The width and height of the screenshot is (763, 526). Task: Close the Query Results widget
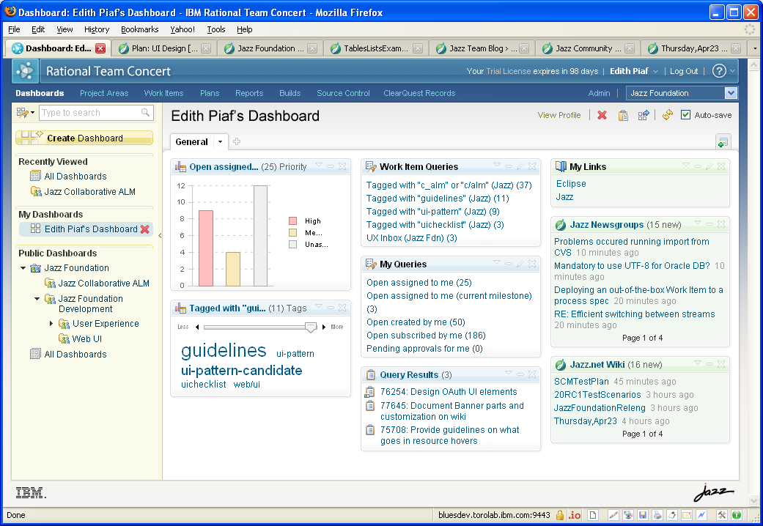click(532, 374)
